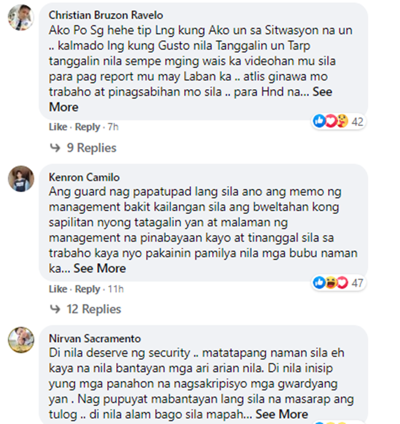The height and width of the screenshot is (424, 400).
Task: Like Christian Bruzon Ravelo's comment
Action: coord(58,127)
